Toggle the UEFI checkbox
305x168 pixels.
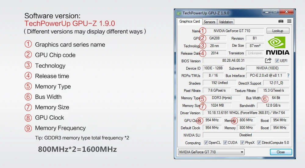pyautogui.click(x=277, y=60)
